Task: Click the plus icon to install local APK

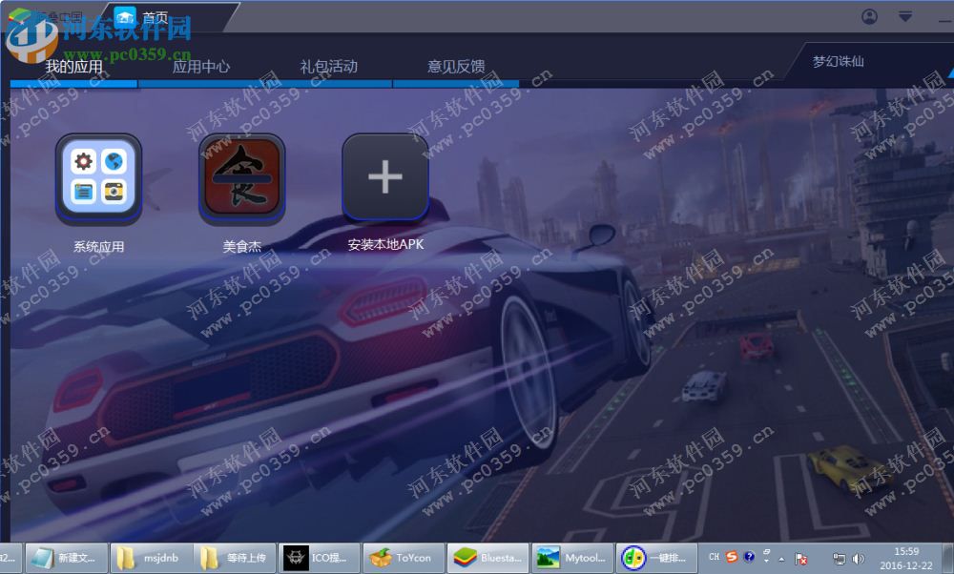Action: [385, 177]
